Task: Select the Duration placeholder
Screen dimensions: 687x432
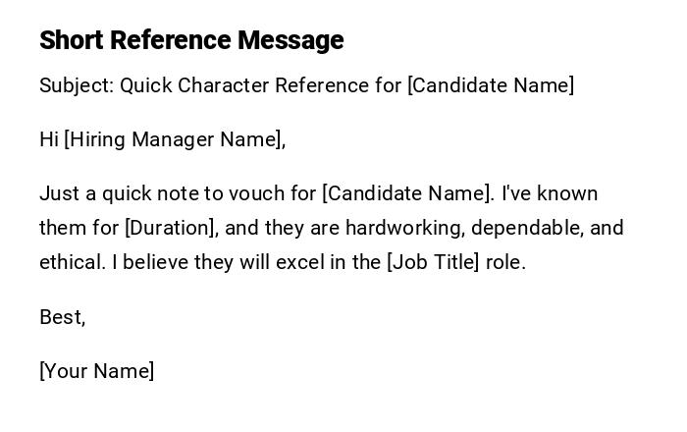Action: click(171, 228)
